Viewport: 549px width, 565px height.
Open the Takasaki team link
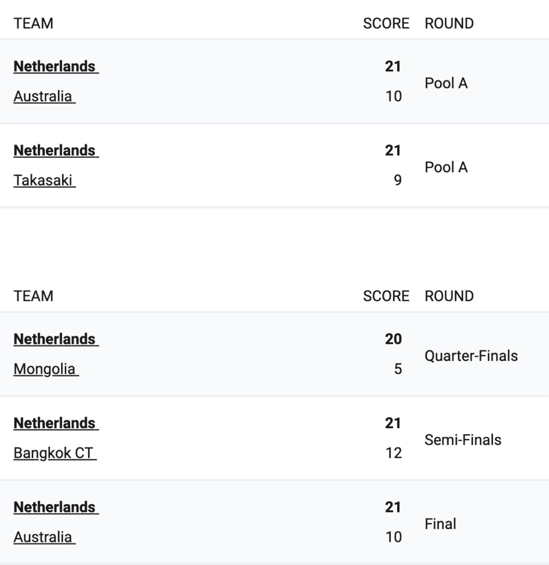tap(45, 180)
